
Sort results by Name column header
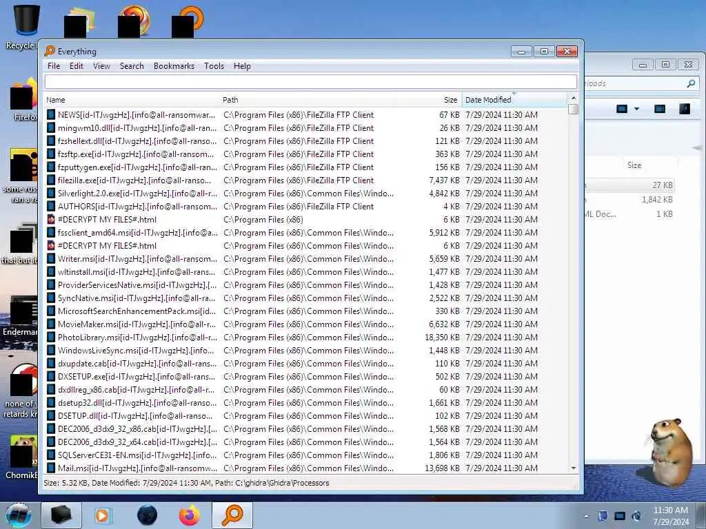132,100
